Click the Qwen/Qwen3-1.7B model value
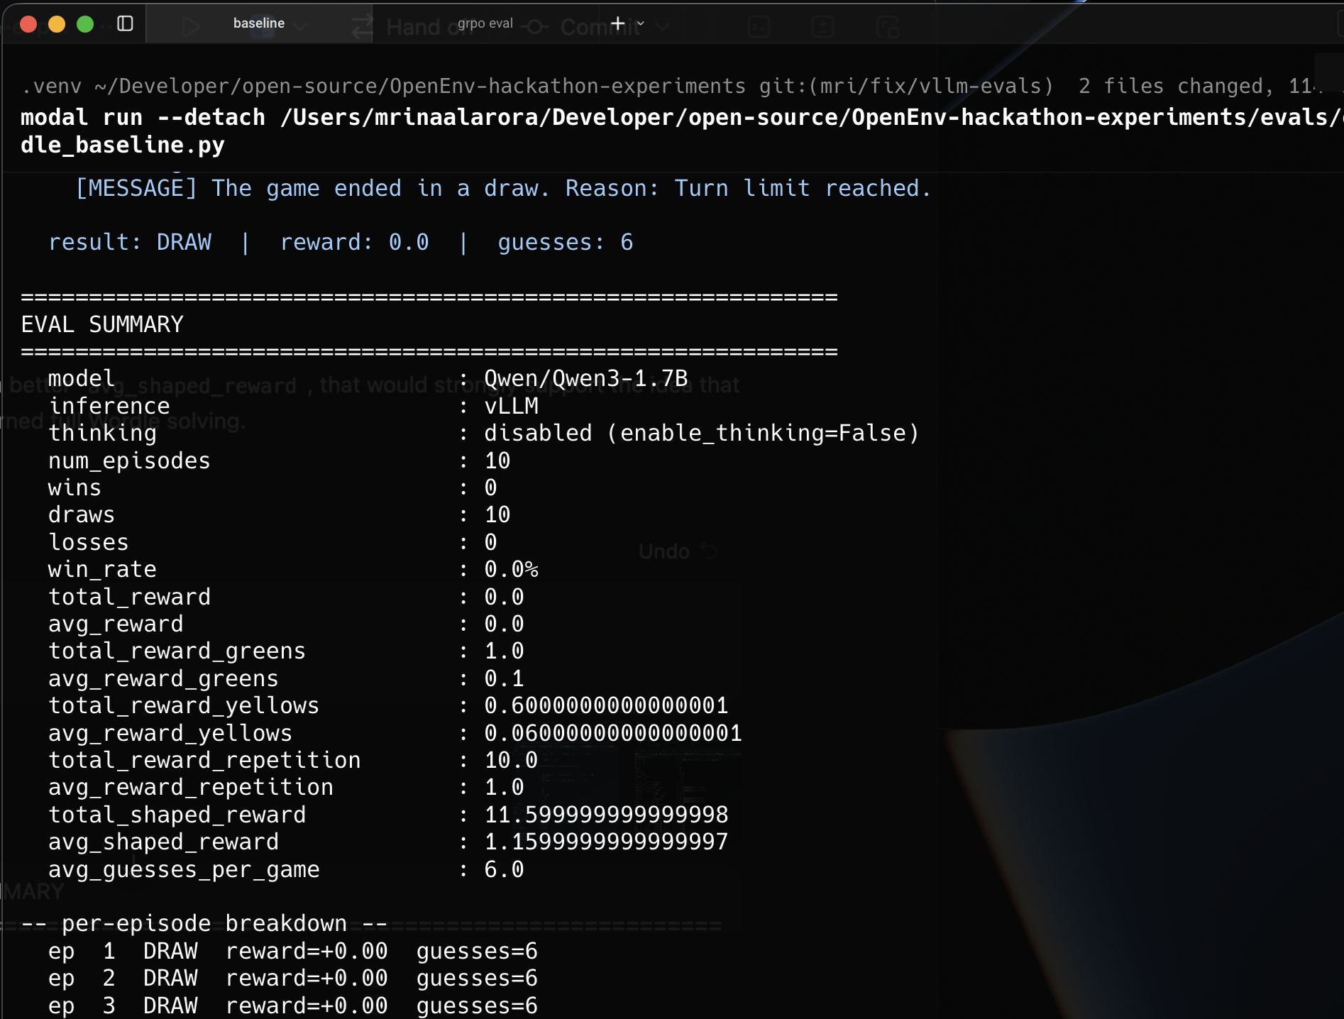 (x=585, y=378)
